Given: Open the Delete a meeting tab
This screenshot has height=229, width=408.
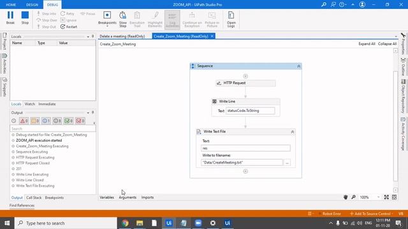Looking at the screenshot, I should tap(122, 36).
